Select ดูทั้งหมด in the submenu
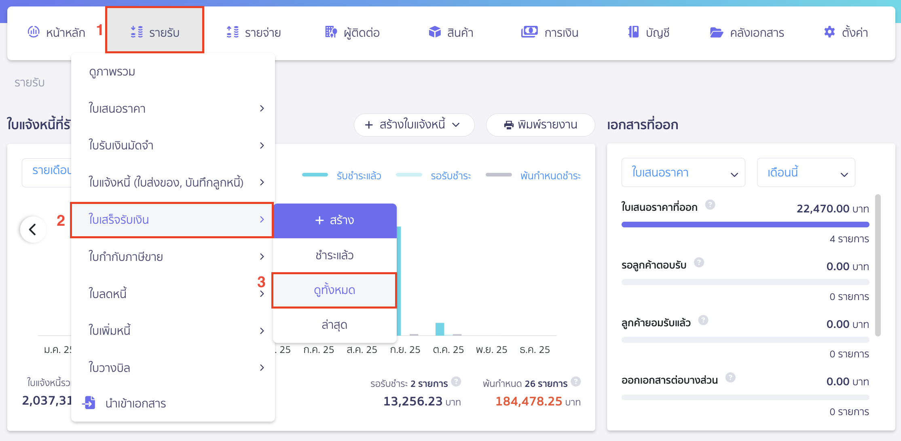Image resolution: width=901 pixels, height=441 pixels. (334, 290)
